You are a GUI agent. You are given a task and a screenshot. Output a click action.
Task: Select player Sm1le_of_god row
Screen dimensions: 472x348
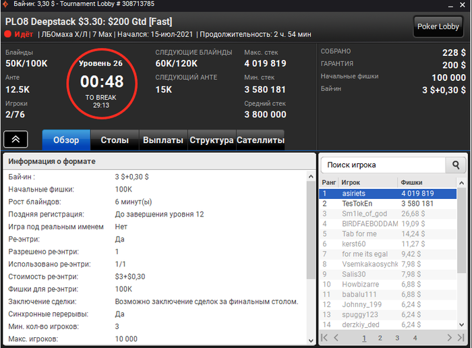click(x=388, y=214)
